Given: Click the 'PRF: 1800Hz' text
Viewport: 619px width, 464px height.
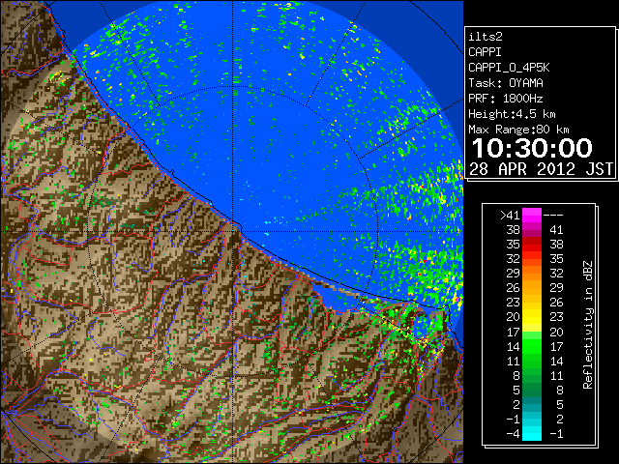Looking at the screenshot, I should (505, 99).
